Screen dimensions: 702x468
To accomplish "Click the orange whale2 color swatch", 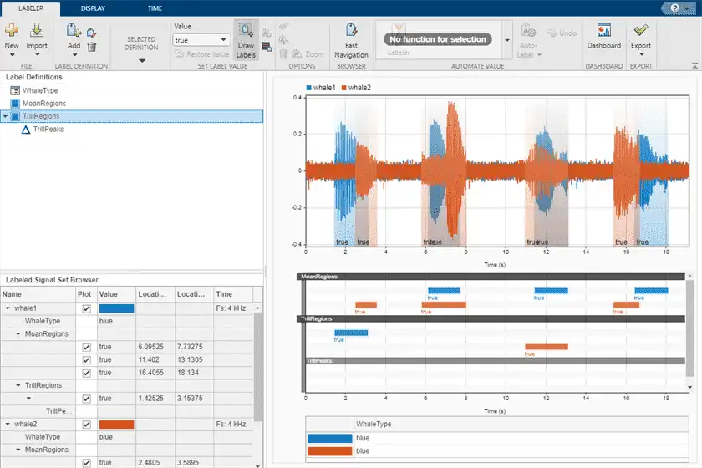I will point(116,425).
